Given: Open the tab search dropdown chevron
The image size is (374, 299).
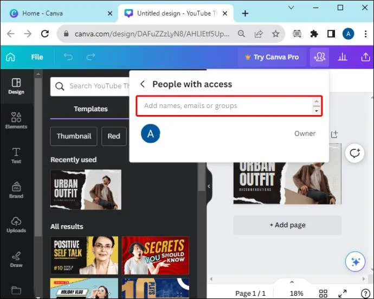Looking at the screenshot, I should [291, 8].
